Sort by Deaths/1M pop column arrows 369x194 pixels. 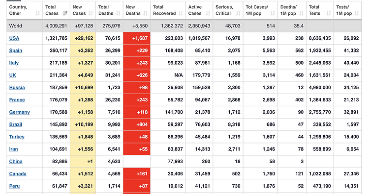(301, 13)
